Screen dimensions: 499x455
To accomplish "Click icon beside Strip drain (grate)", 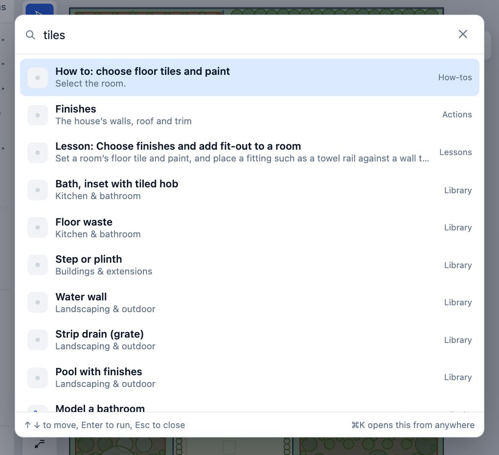I will tap(38, 340).
